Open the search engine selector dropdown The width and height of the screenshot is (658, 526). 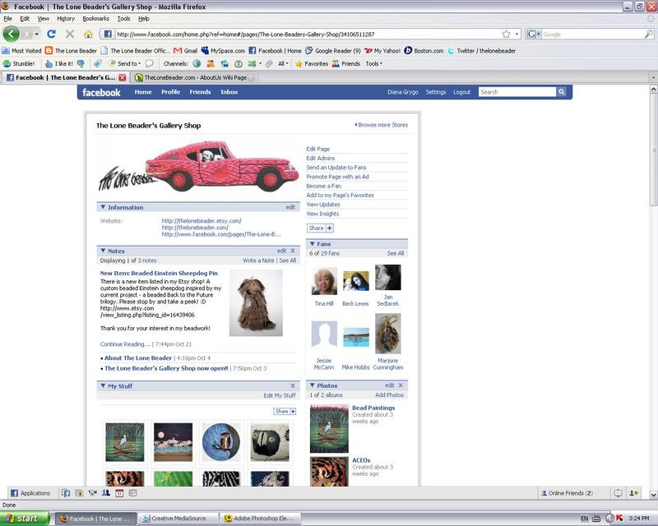click(x=533, y=34)
